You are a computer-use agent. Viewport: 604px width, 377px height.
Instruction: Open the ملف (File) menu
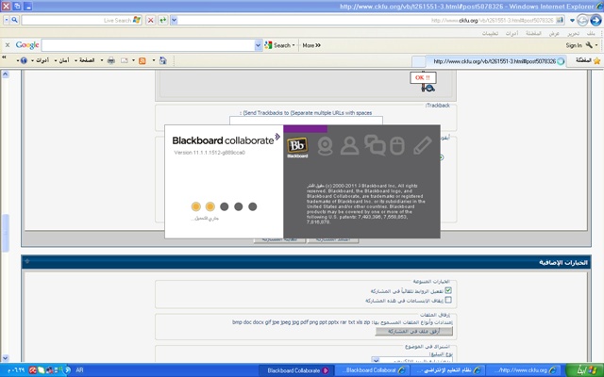tap(591, 34)
